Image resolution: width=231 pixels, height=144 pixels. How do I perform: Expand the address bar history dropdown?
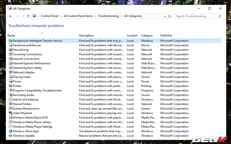[165, 16]
